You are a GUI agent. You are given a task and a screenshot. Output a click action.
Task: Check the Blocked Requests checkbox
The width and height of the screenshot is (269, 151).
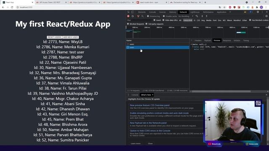(128, 24)
